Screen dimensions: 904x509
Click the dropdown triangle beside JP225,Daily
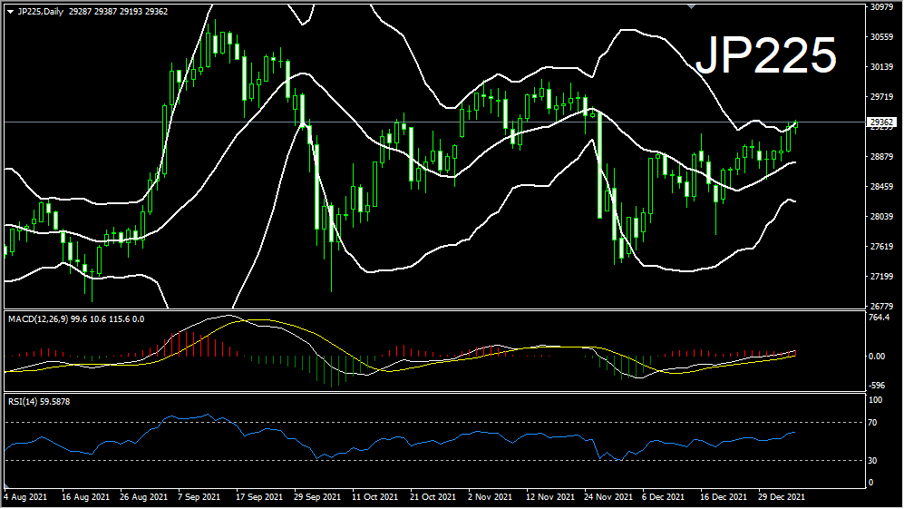[10, 11]
